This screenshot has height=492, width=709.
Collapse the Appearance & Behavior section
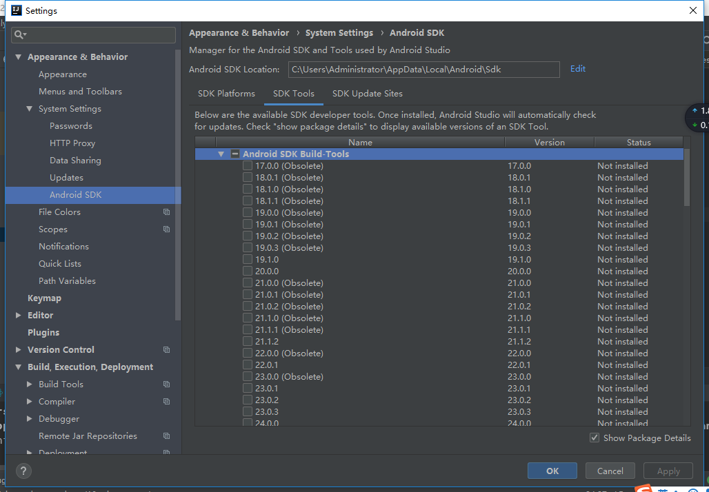pyautogui.click(x=19, y=57)
